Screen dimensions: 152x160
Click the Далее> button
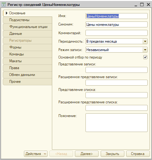[87, 154]
